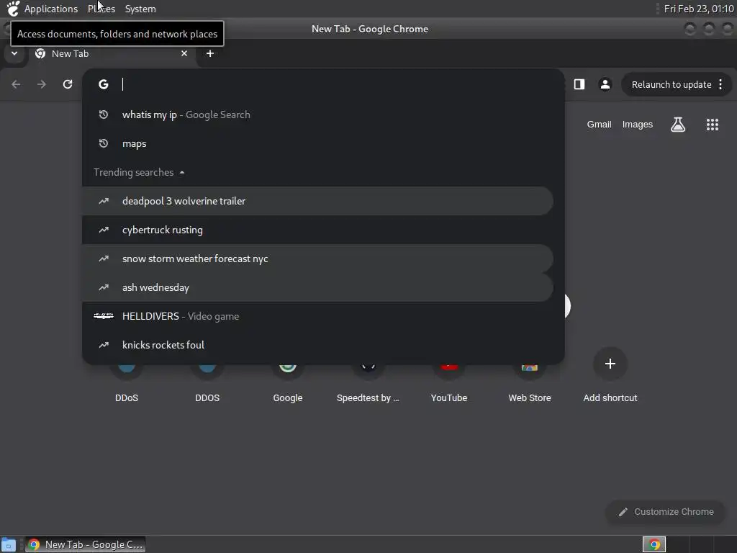Open a new tab with plus button
Image resolution: width=737 pixels, height=553 pixels.
210,53
